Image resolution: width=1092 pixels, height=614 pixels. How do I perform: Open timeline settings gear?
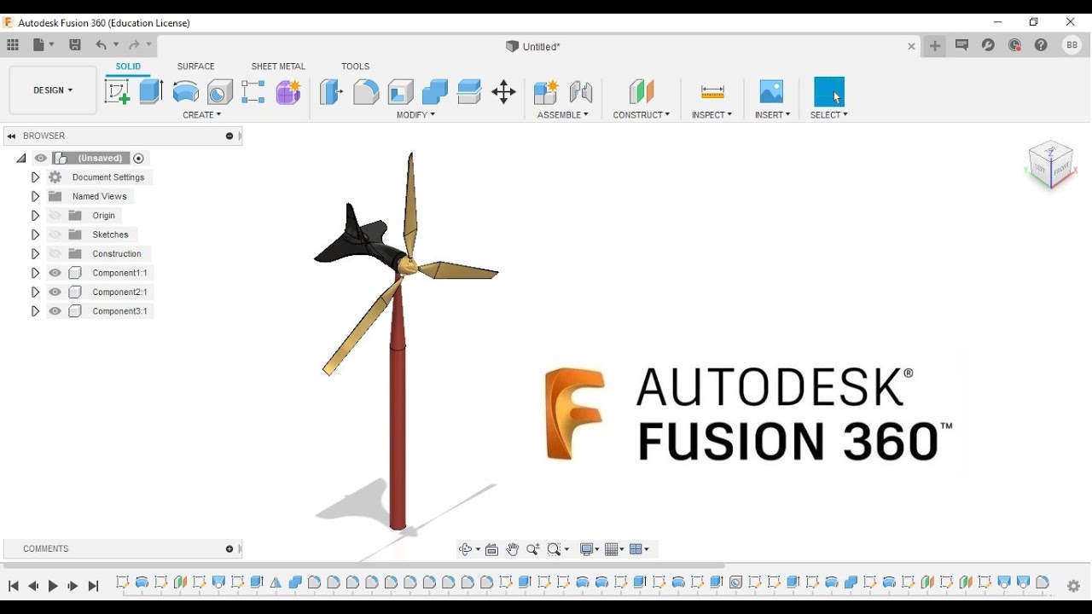pyautogui.click(x=1074, y=586)
